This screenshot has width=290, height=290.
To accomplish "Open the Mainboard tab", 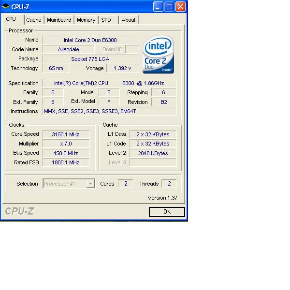I will [59, 20].
